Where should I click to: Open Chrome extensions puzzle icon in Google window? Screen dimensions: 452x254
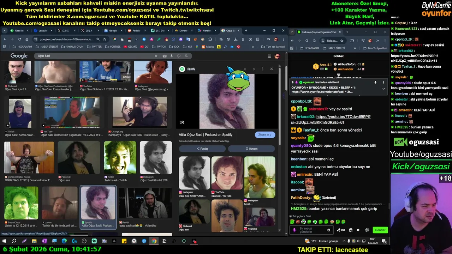(210, 39)
